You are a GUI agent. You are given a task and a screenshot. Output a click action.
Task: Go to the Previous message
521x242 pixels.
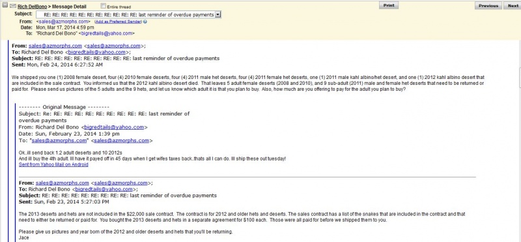[x=488, y=6]
